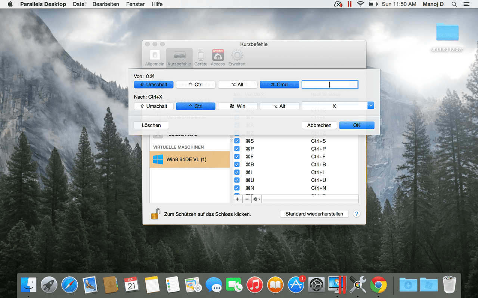Viewport: 478px width, 298px height.
Task: Open the Fenster menu
Action: pyautogui.click(x=135, y=4)
